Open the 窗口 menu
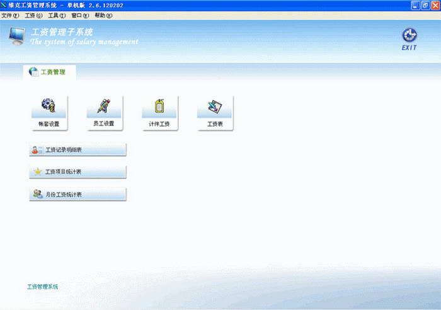441x310 pixels. point(80,16)
